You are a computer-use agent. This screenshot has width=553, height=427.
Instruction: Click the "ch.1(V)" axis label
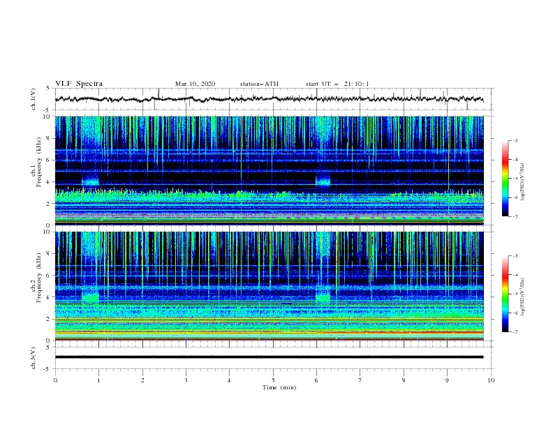tap(34, 99)
